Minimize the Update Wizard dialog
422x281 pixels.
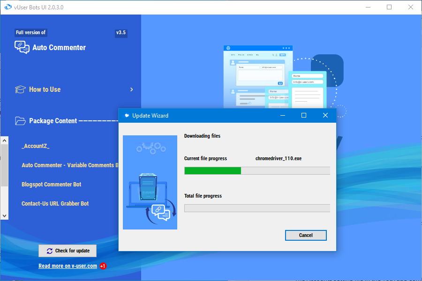[283, 115]
